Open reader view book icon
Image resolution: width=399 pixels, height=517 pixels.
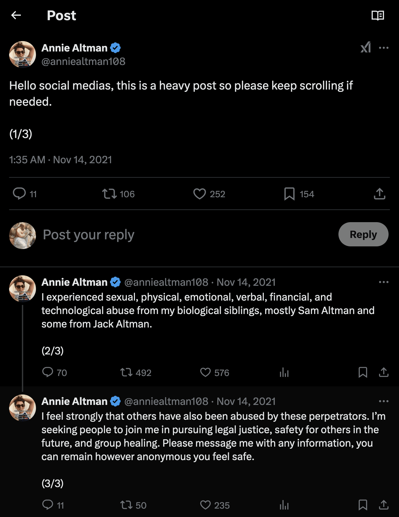pos(377,15)
